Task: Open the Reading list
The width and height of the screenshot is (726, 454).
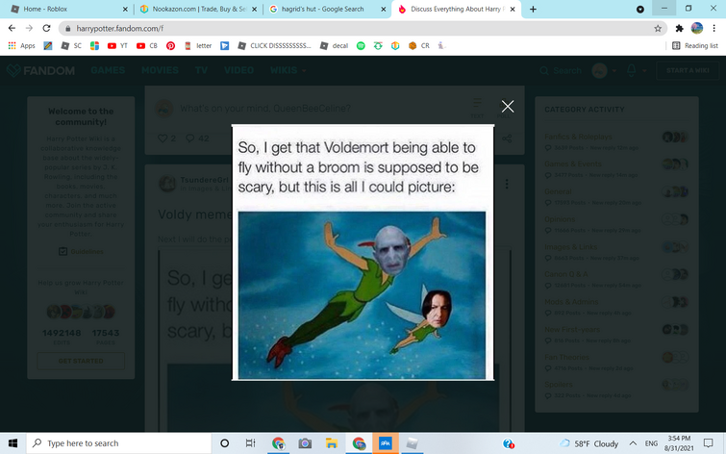Action: tap(695, 45)
